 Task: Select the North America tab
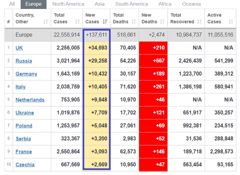point(68,4)
